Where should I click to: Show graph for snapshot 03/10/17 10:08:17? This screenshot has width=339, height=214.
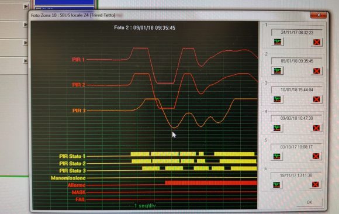276,156
